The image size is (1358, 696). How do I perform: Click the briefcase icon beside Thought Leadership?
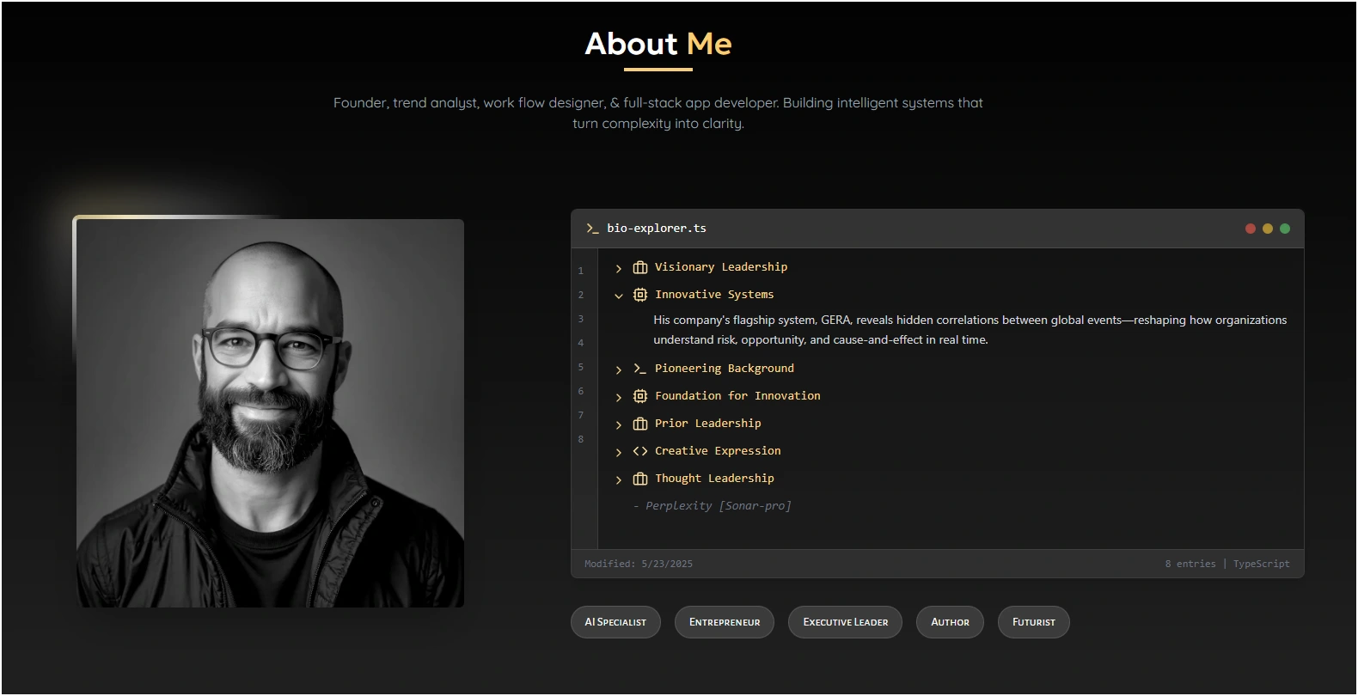click(640, 479)
